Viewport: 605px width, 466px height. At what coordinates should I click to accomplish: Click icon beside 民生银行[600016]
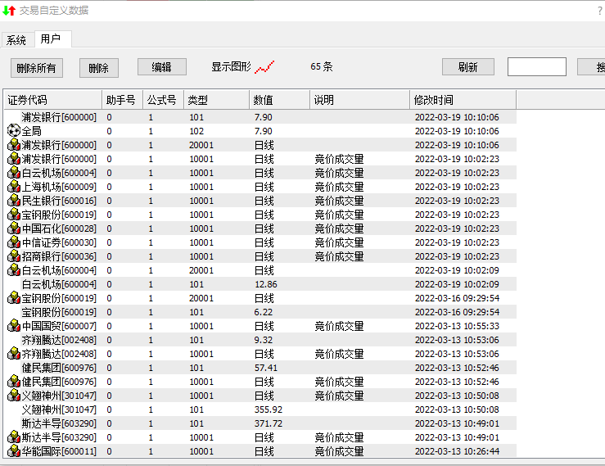coord(13,201)
